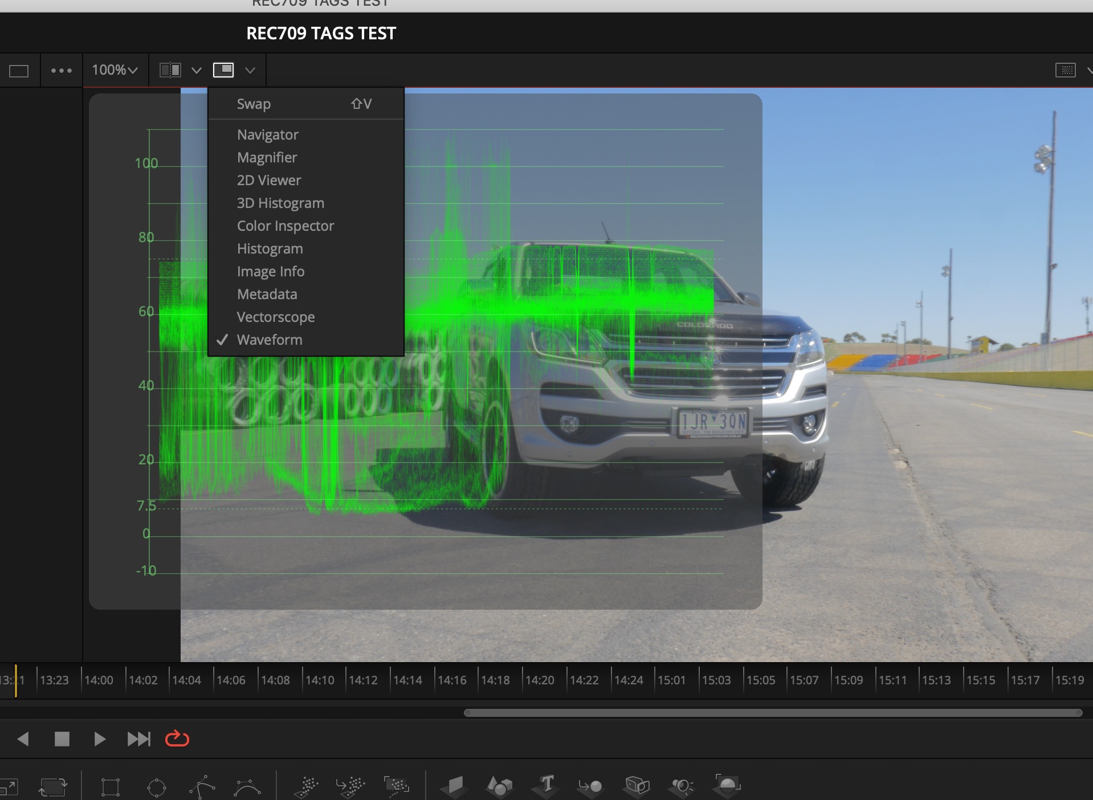Expand the SubView type dropdown arrow

(250, 71)
